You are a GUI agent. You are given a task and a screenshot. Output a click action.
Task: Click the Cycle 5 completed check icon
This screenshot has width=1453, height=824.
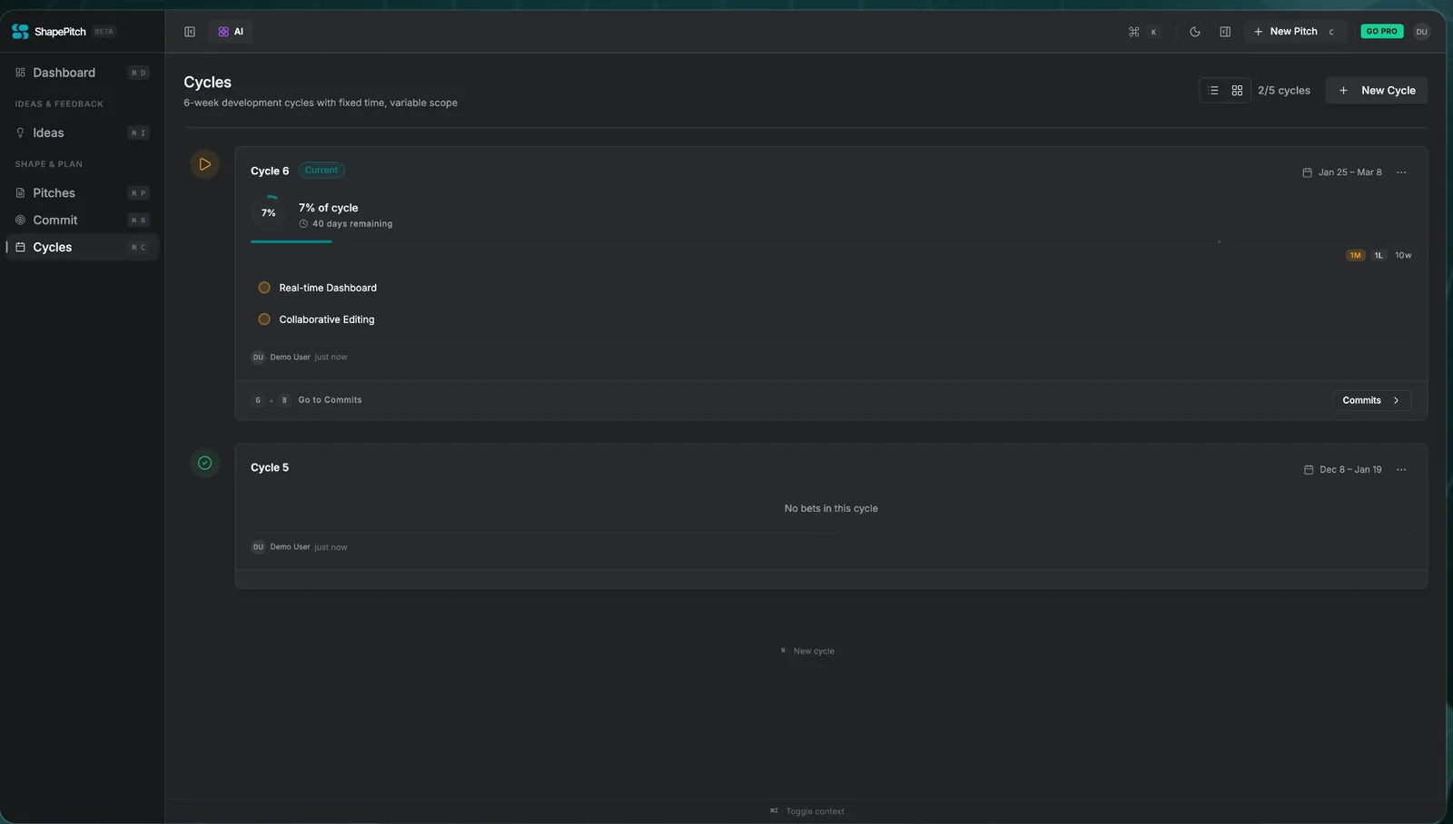pyautogui.click(x=205, y=463)
